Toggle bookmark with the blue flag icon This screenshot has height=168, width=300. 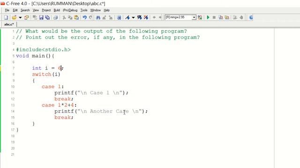(127, 18)
